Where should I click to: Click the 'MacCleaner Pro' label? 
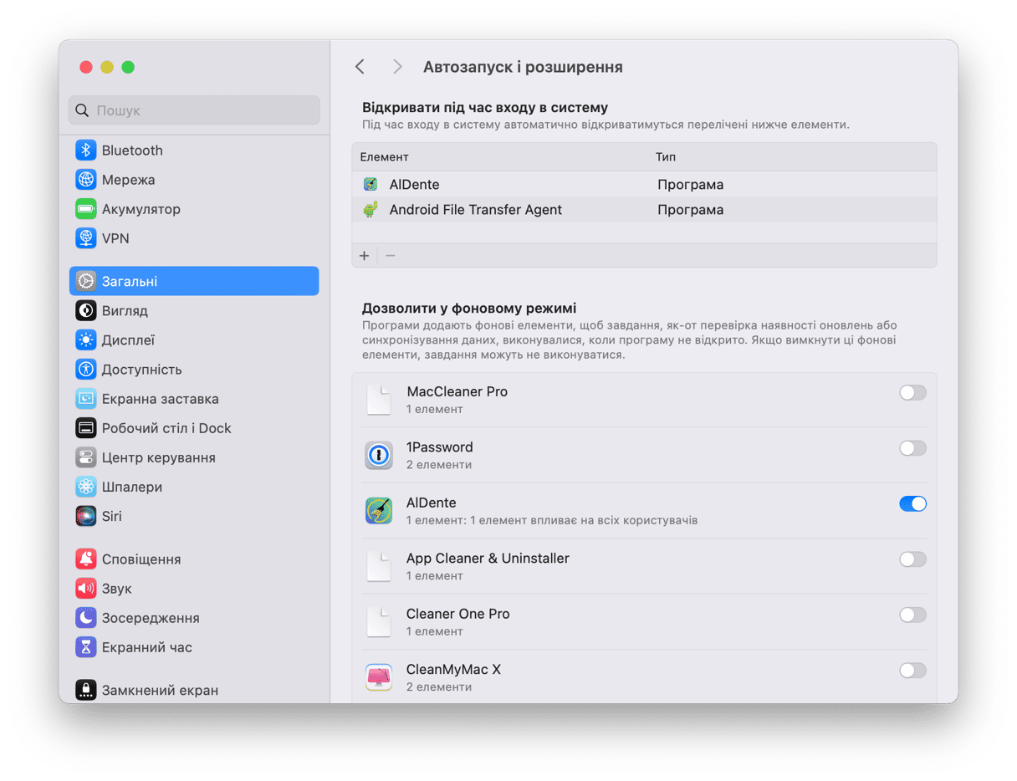(x=457, y=392)
